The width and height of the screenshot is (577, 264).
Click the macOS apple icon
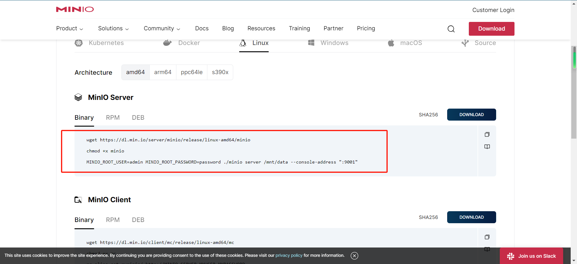coord(391,43)
